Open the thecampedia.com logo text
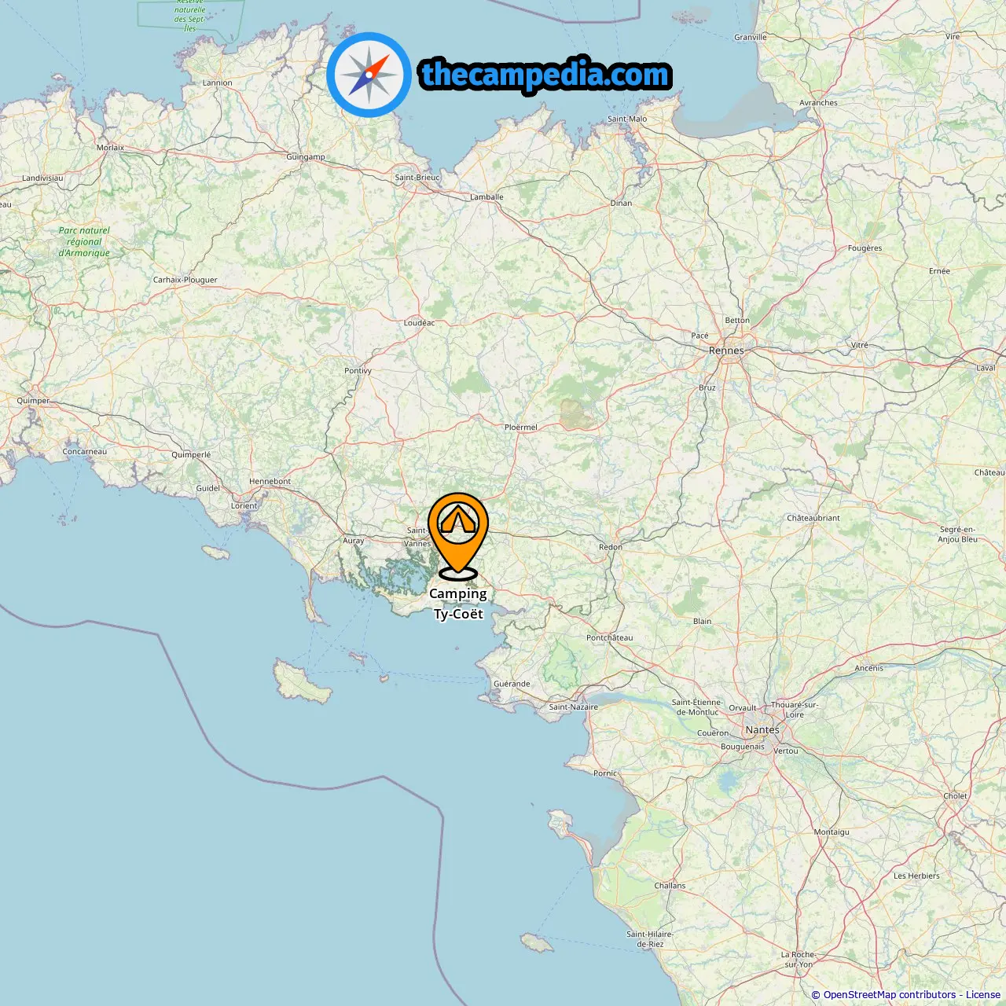This screenshot has height=1006, width=1006. (x=545, y=75)
